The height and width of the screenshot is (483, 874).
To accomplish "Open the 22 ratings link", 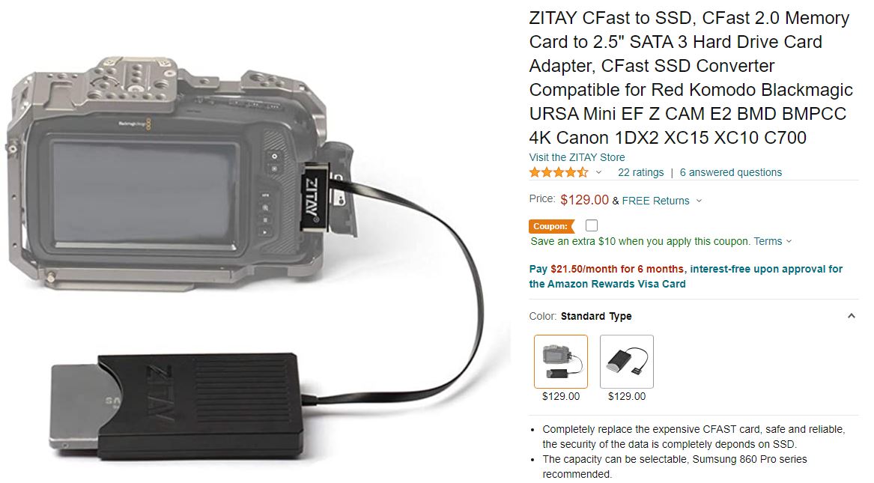I will click(640, 172).
